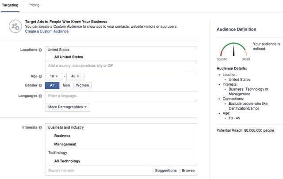
Task: Open the minimum age 18 dropdown
Action: coord(54,76)
